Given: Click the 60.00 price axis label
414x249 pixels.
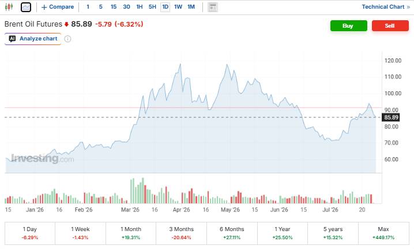Looking at the screenshot, I should [391, 159].
